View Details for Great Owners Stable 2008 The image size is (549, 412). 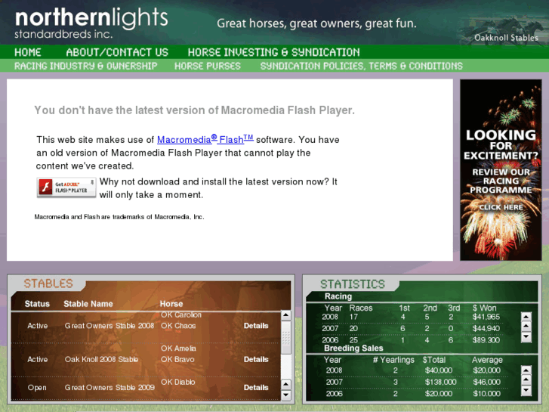[x=256, y=326]
